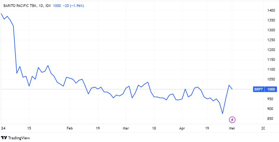Select the 850 price axis label
Image resolution: width=279 pixels, height=142 pixels.
[271, 119]
